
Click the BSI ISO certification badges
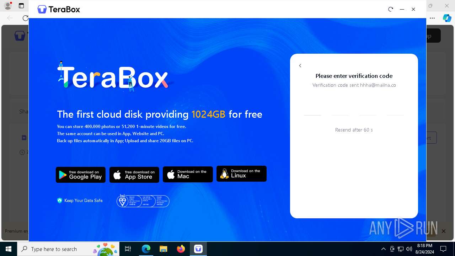point(143,201)
